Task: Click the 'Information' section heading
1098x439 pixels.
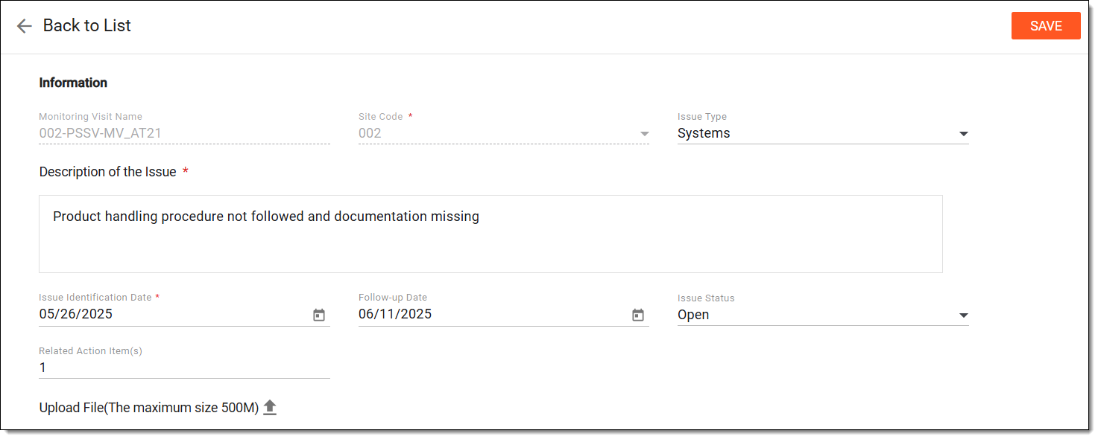Action: (x=73, y=83)
